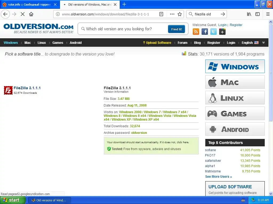The height and width of the screenshot is (204, 273).
Task: Focus the 'filezilla old' browser search box
Action: pyautogui.click(x=206, y=14)
